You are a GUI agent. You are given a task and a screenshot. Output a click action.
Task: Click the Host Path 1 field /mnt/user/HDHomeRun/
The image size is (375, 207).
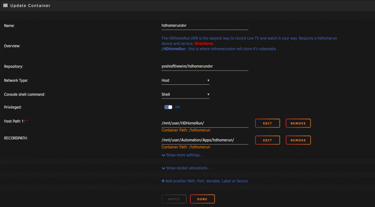[x=205, y=123]
